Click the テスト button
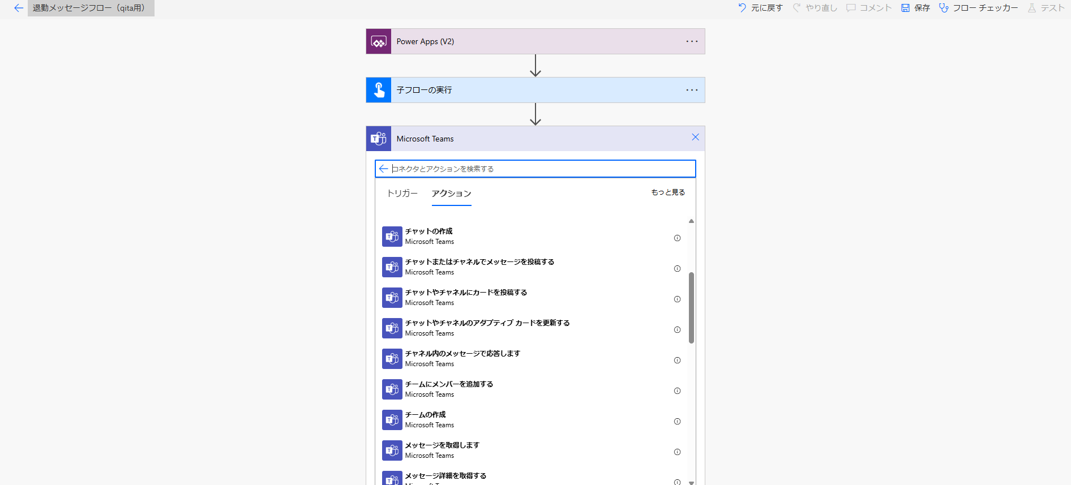 pyautogui.click(x=1046, y=8)
